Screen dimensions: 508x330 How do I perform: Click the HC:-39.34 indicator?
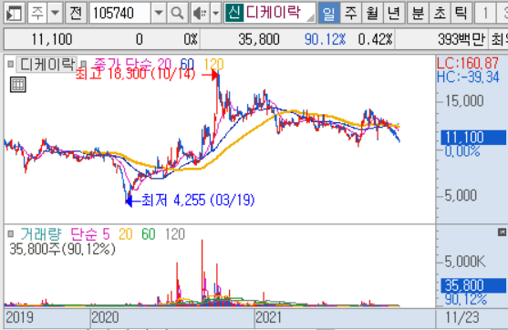point(468,77)
